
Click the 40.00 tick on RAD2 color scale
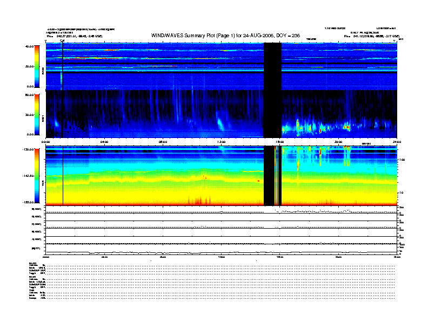coord(29,46)
